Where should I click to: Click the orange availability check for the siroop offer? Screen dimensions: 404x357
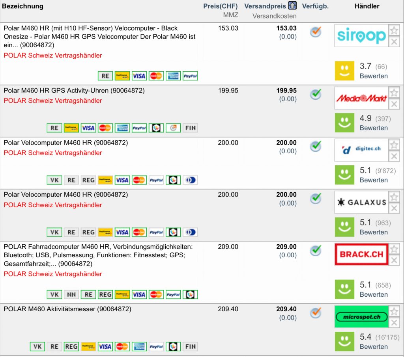point(315,32)
